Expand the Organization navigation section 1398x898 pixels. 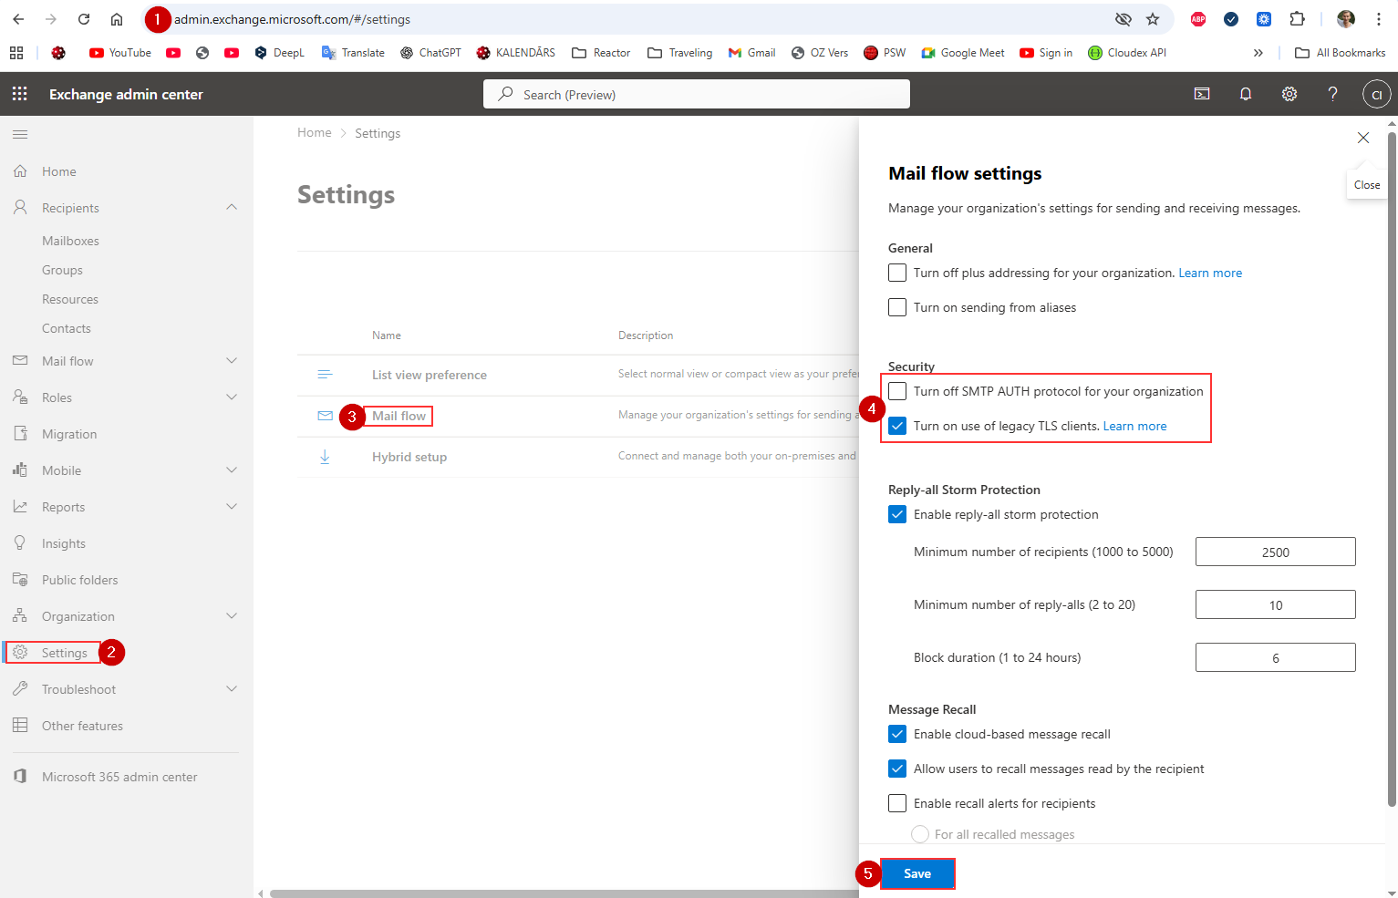[x=232, y=616]
